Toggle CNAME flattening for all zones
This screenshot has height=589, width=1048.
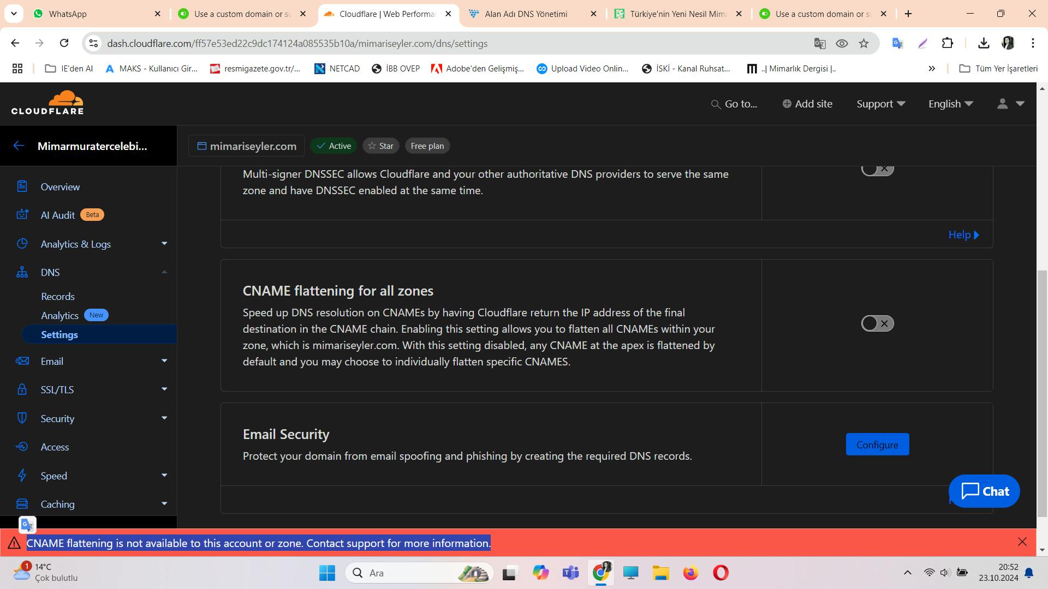coord(877,323)
